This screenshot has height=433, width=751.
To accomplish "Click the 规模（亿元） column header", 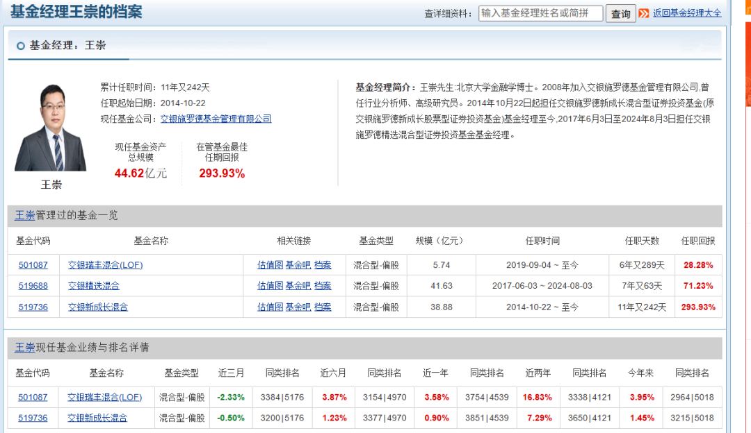I will [x=441, y=241].
